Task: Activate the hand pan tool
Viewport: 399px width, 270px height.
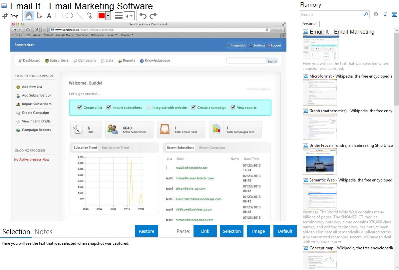Action: click(x=29, y=16)
